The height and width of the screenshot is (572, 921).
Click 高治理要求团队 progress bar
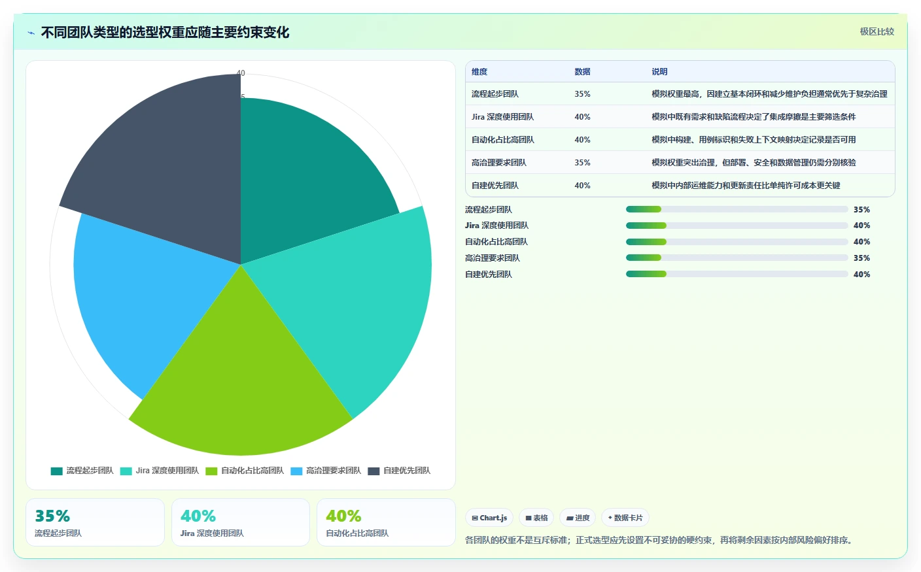737,258
